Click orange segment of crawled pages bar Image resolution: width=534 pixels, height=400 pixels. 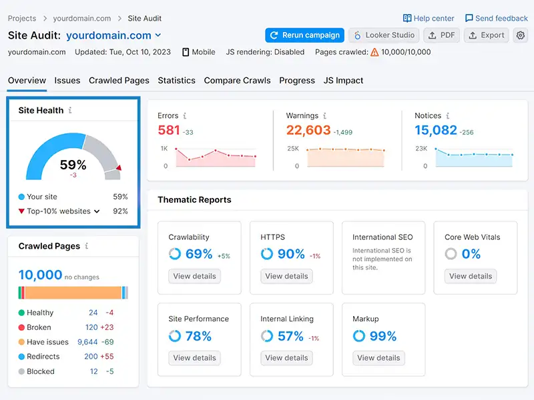click(73, 293)
